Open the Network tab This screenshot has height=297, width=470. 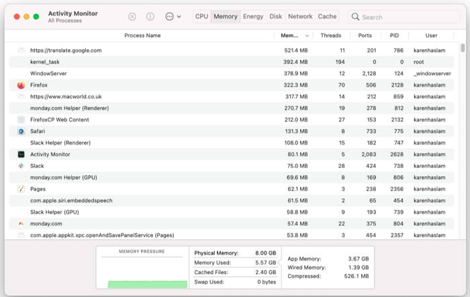[x=300, y=17]
